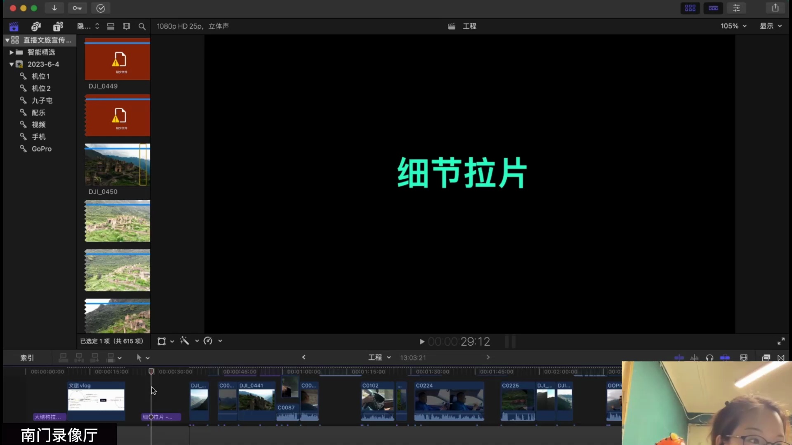
Task: Collapse the 直播文旅宣传 library
Action: 7,40
